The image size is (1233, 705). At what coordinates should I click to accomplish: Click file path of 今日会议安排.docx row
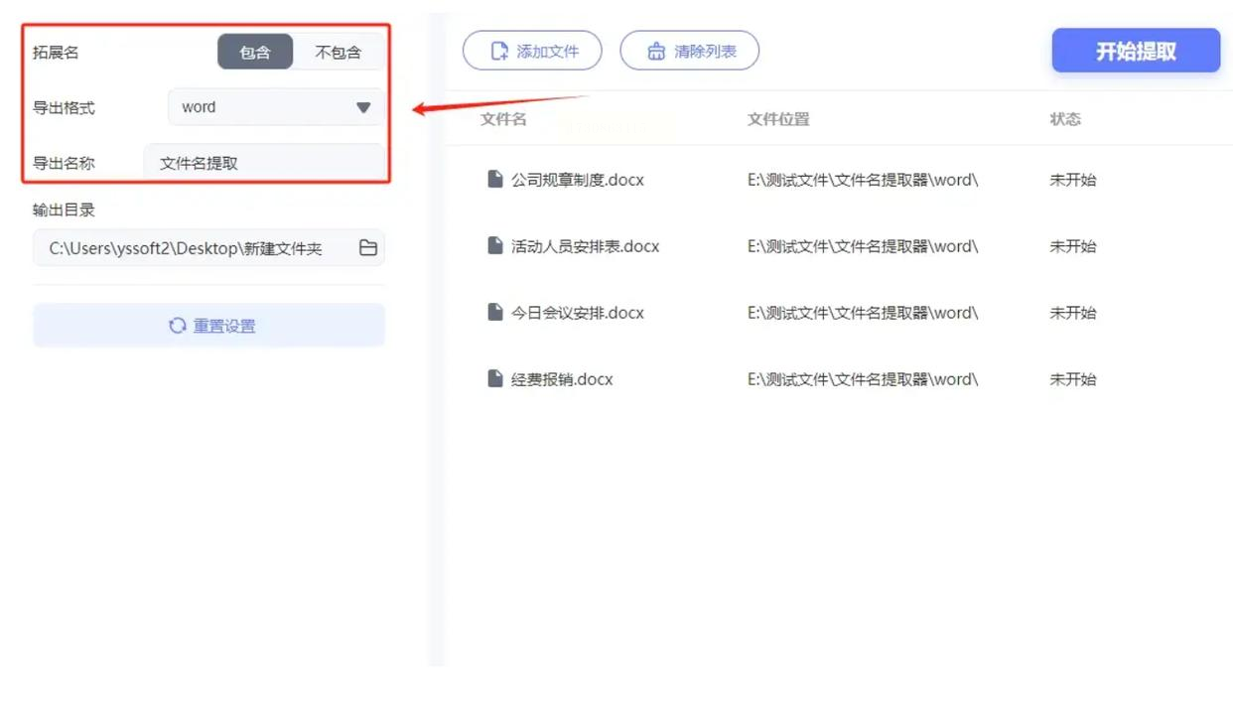click(863, 313)
